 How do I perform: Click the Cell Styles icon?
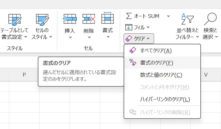[x=42, y=19]
